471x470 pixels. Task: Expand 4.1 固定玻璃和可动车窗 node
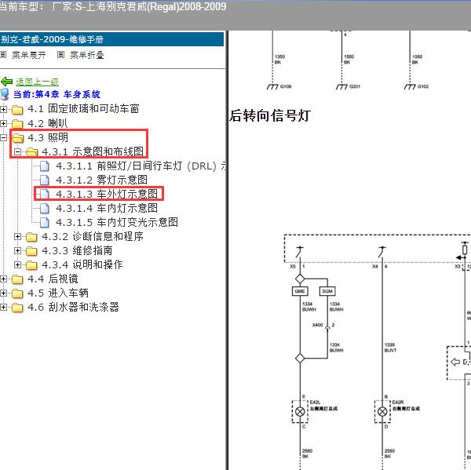(x=3, y=109)
